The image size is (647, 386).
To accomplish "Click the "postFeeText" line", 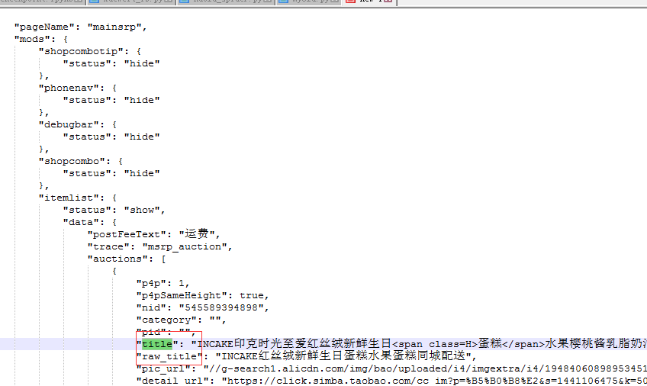I will [x=153, y=234].
